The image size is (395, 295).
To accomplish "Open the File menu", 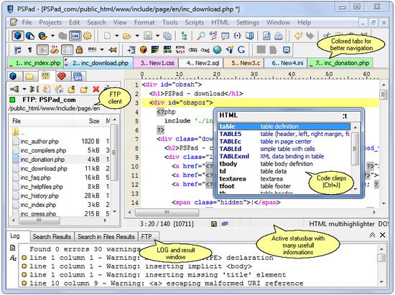I will (x=27, y=23).
